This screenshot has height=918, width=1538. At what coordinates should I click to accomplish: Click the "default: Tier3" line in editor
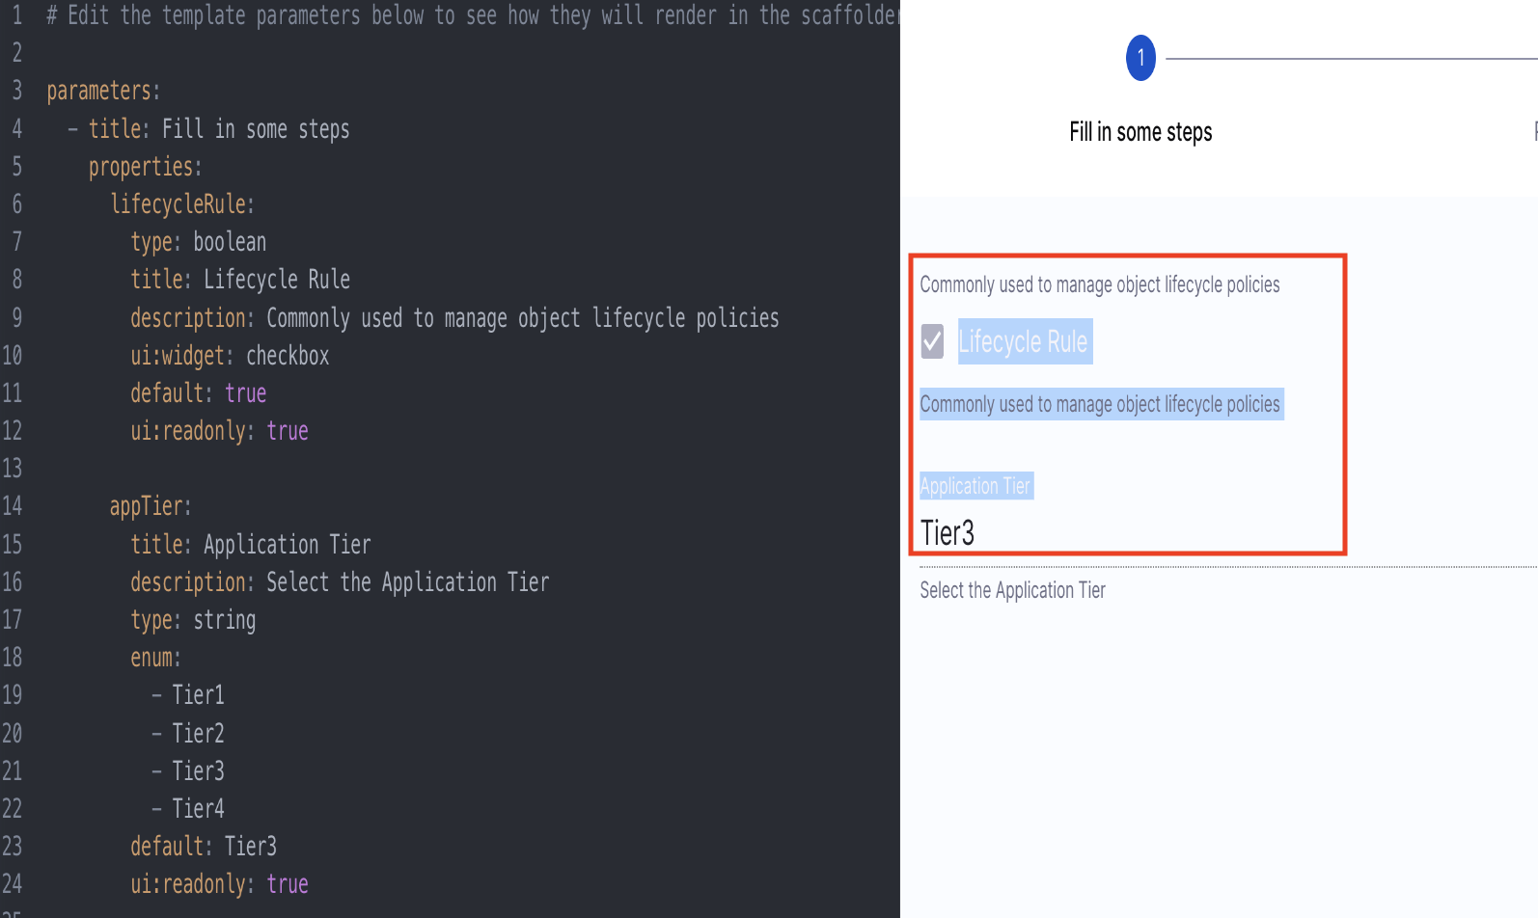[204, 847]
